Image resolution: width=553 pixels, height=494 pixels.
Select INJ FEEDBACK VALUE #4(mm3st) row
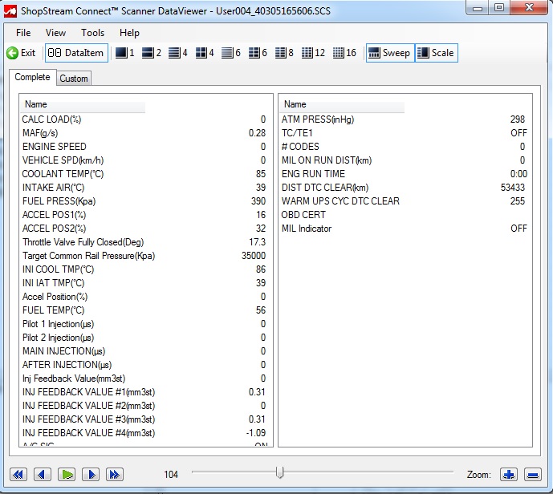click(145, 433)
